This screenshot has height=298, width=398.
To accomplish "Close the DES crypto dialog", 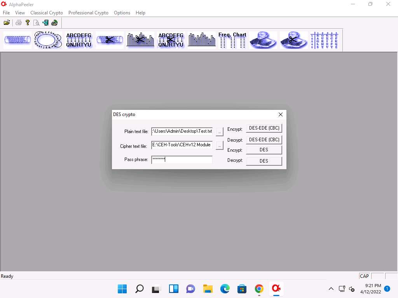I will click(281, 114).
